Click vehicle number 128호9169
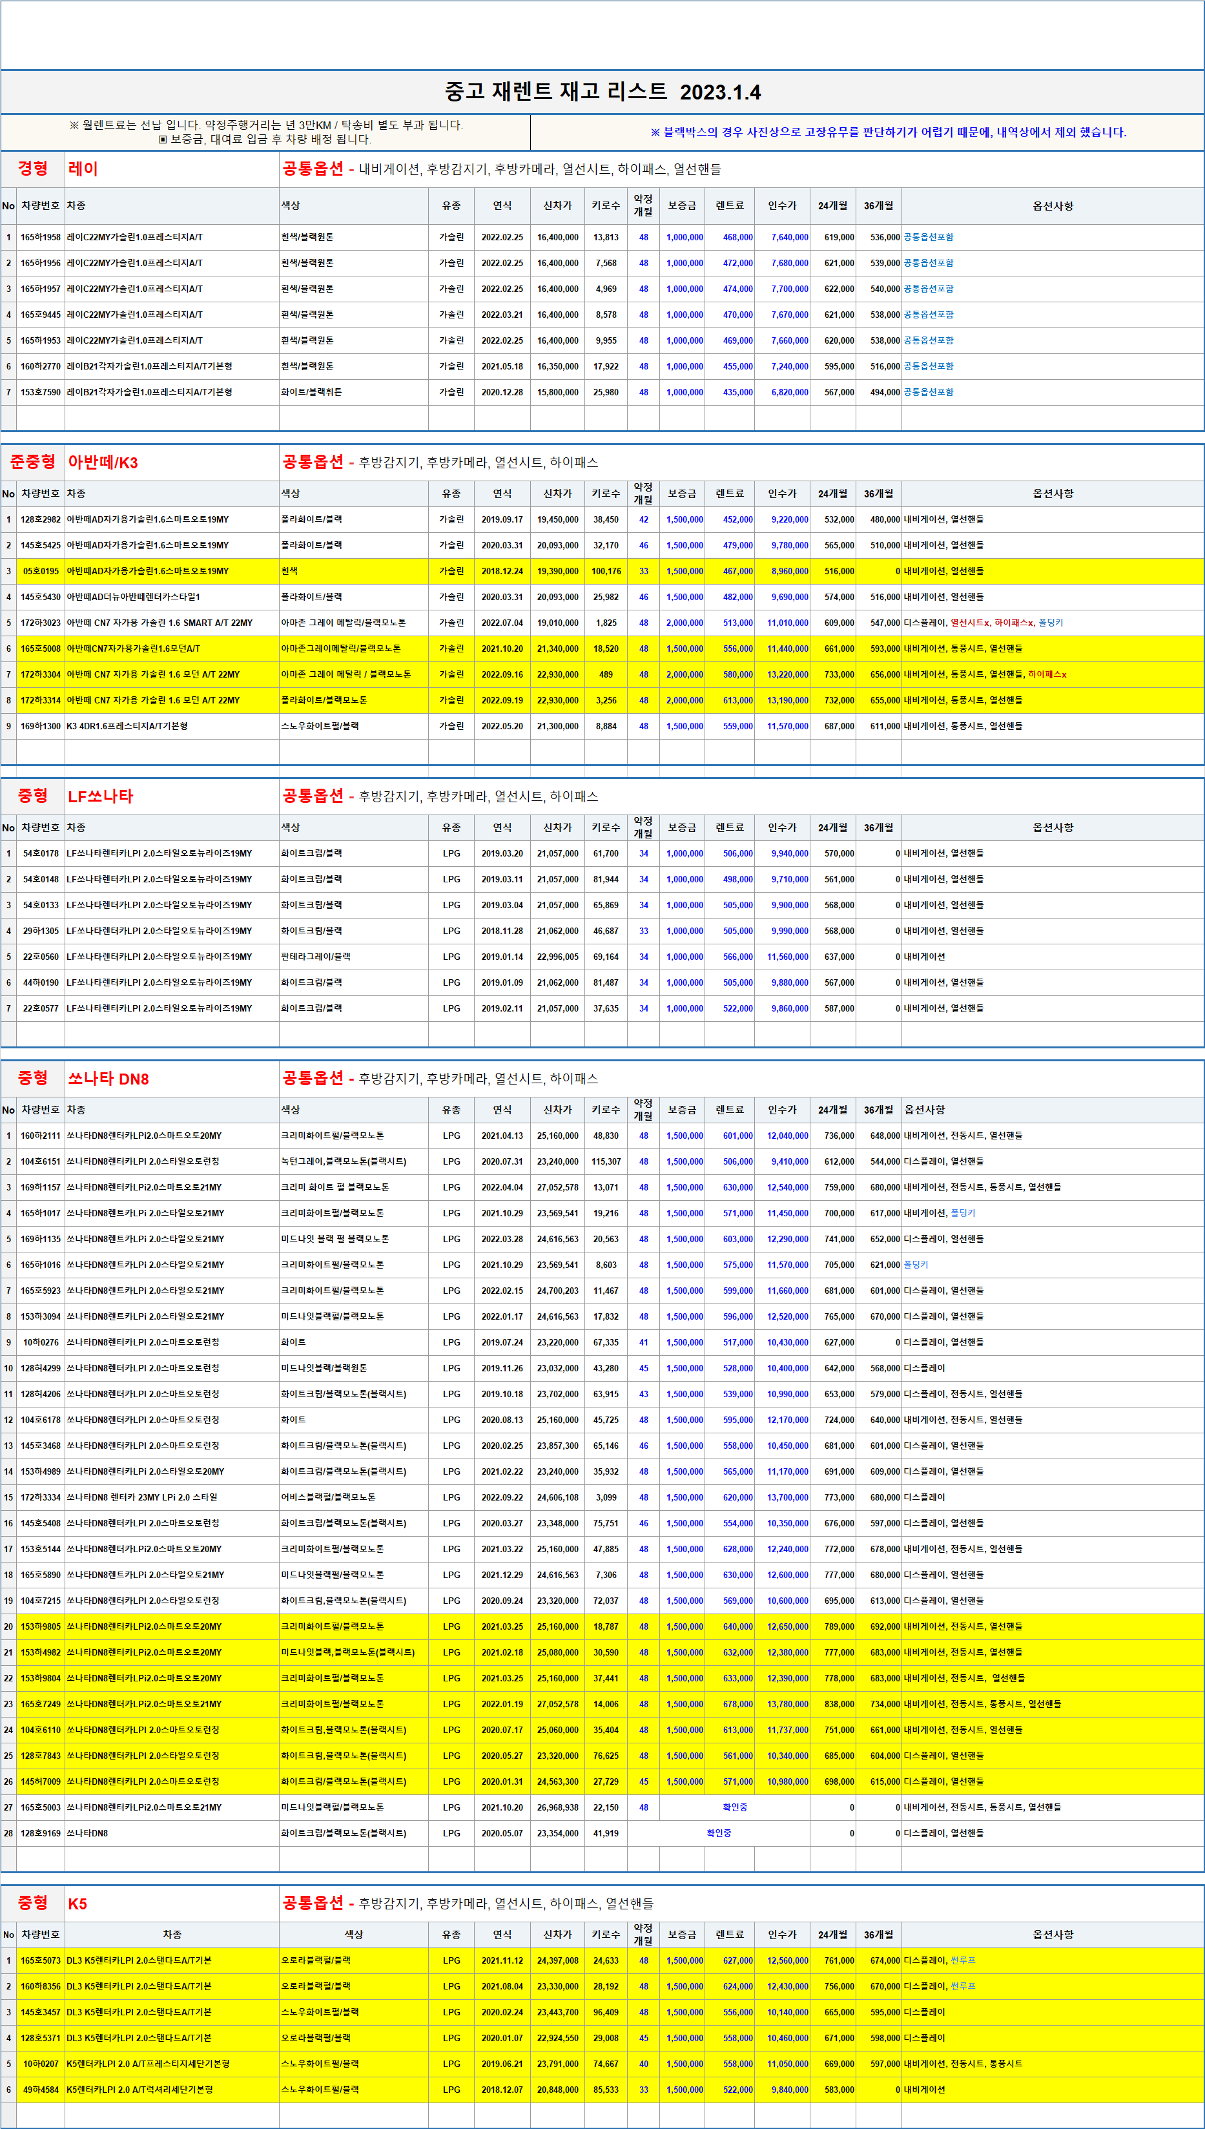 (x=41, y=1833)
